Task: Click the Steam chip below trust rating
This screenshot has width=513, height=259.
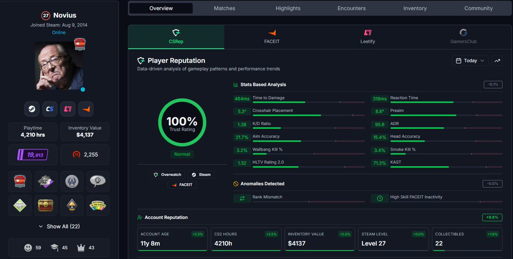Action: tap(201, 175)
